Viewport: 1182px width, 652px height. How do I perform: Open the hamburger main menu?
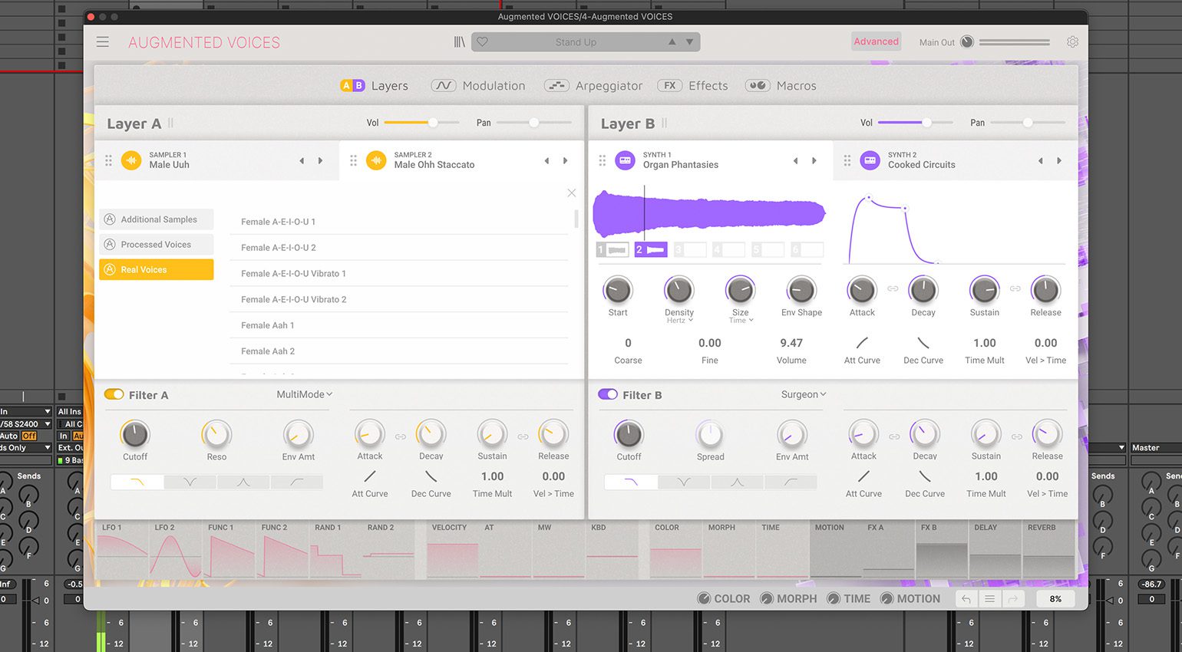click(102, 42)
